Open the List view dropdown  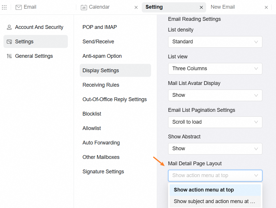click(215, 69)
